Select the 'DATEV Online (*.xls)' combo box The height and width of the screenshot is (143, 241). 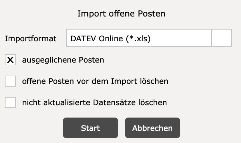[139, 38]
